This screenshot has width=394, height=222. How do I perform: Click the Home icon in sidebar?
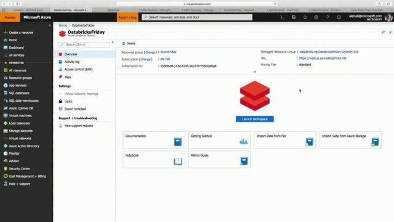[x=6, y=40]
